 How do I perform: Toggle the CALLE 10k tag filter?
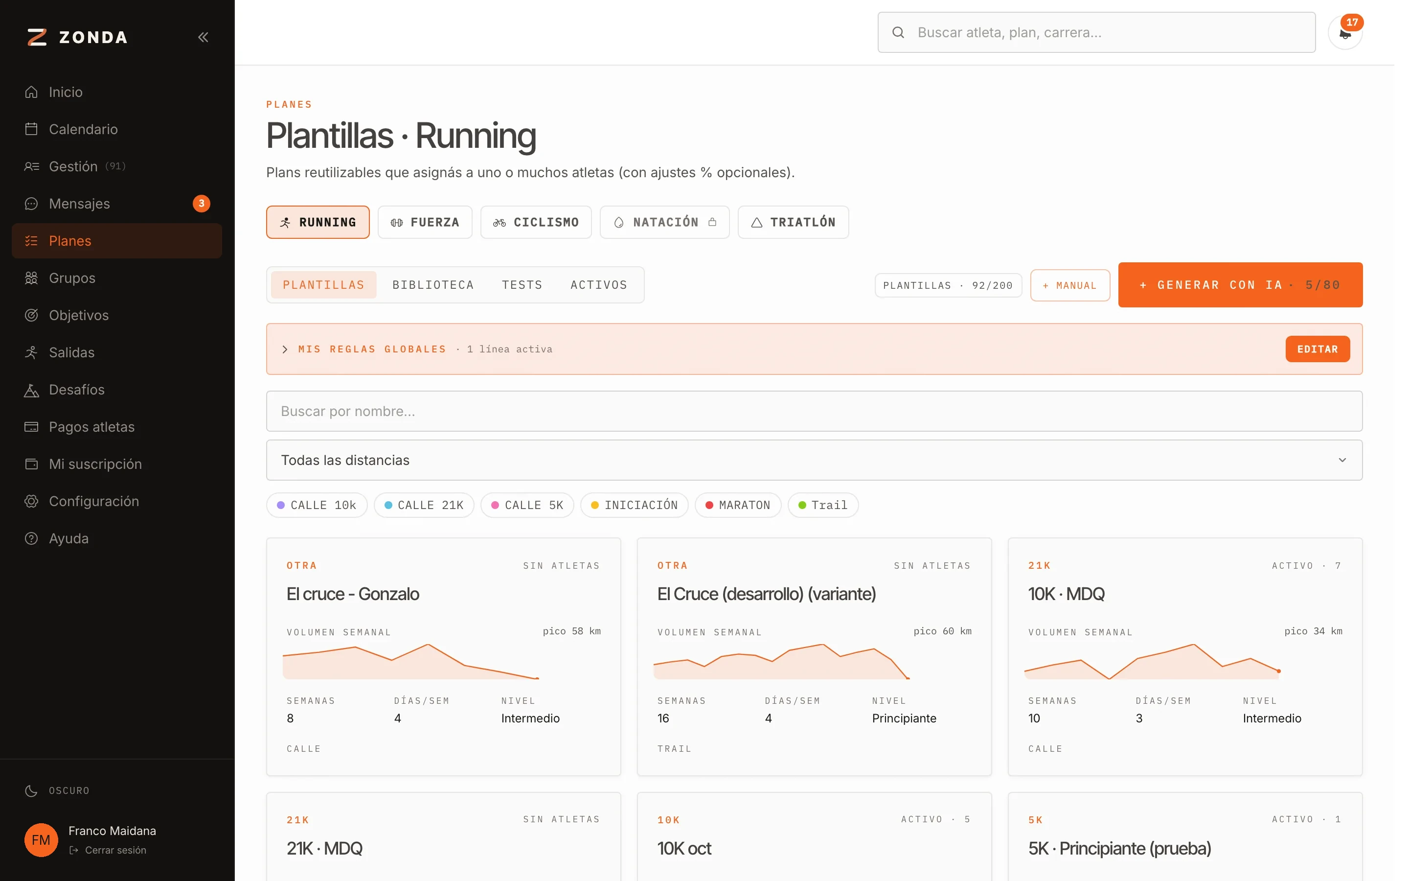(317, 505)
